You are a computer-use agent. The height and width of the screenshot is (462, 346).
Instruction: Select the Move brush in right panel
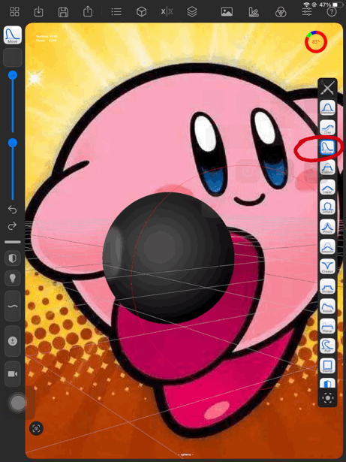pos(327,147)
